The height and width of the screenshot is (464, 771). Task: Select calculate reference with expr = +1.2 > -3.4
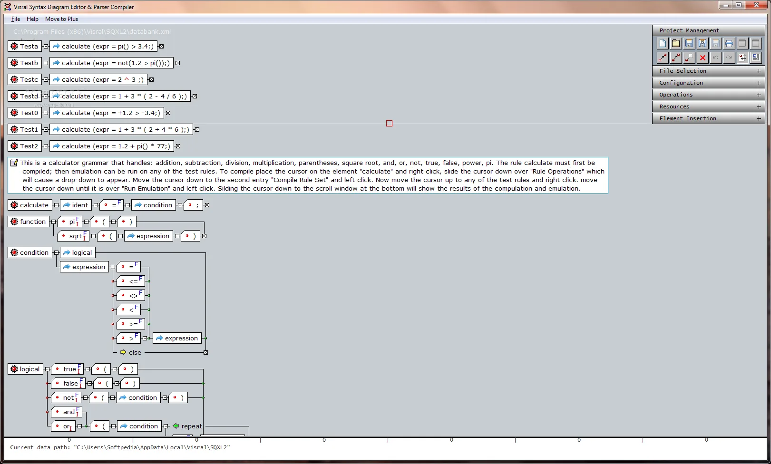coord(107,113)
